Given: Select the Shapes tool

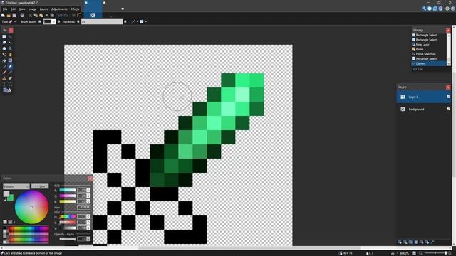Looking at the screenshot, I should point(7,90).
